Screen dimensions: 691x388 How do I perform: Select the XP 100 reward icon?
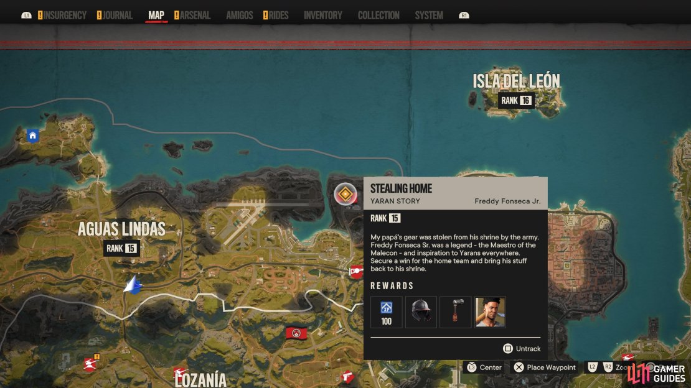[386, 312]
